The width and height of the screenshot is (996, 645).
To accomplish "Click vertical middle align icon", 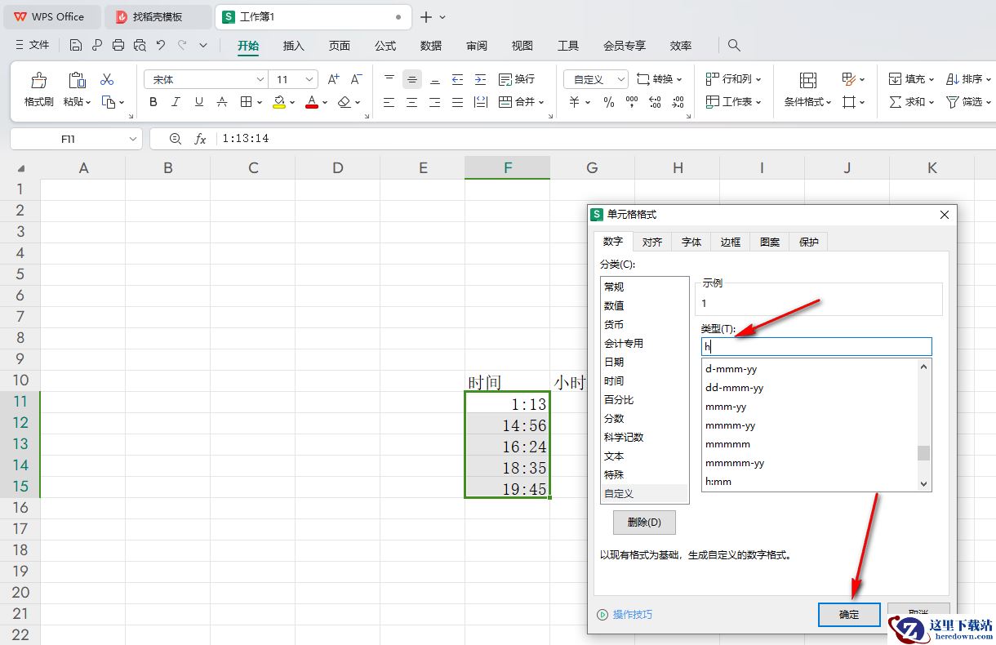I will (412, 79).
